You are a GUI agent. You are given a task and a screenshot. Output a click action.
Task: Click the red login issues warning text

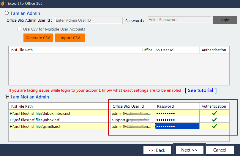95,90
